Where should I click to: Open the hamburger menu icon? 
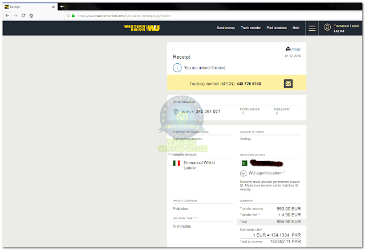click(312, 28)
